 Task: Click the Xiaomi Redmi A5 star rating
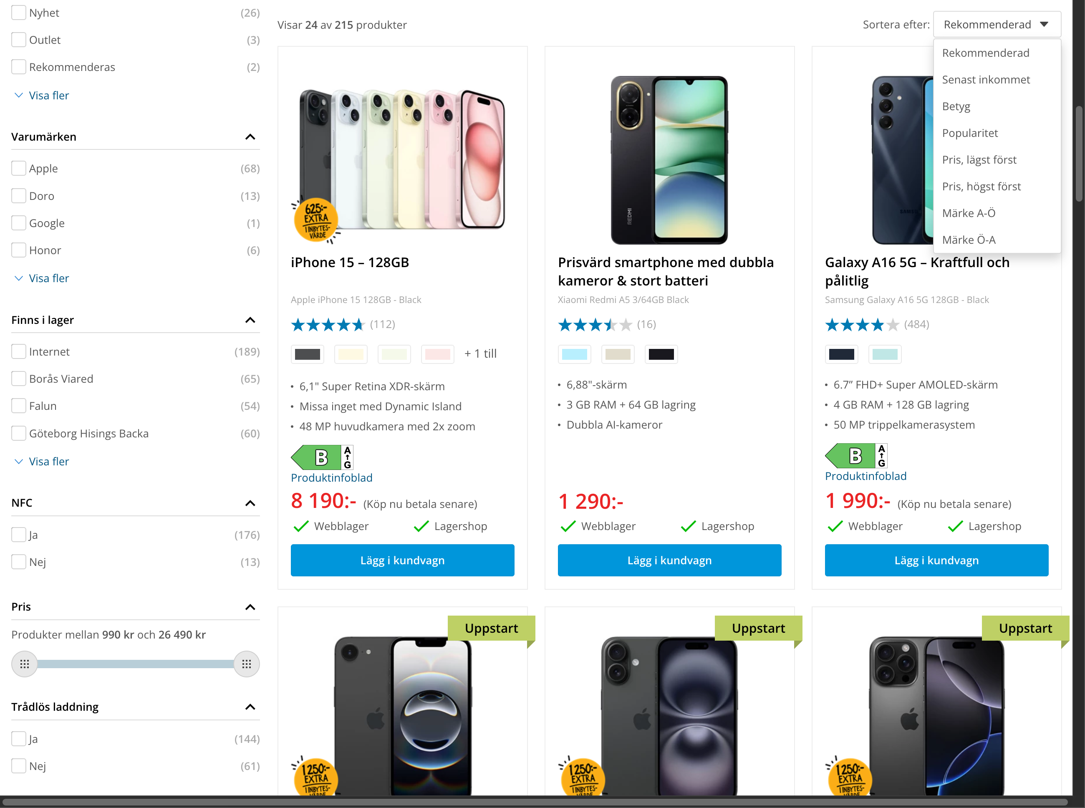[595, 324]
